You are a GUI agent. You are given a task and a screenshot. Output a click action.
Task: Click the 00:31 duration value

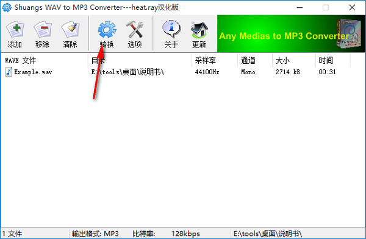point(327,72)
